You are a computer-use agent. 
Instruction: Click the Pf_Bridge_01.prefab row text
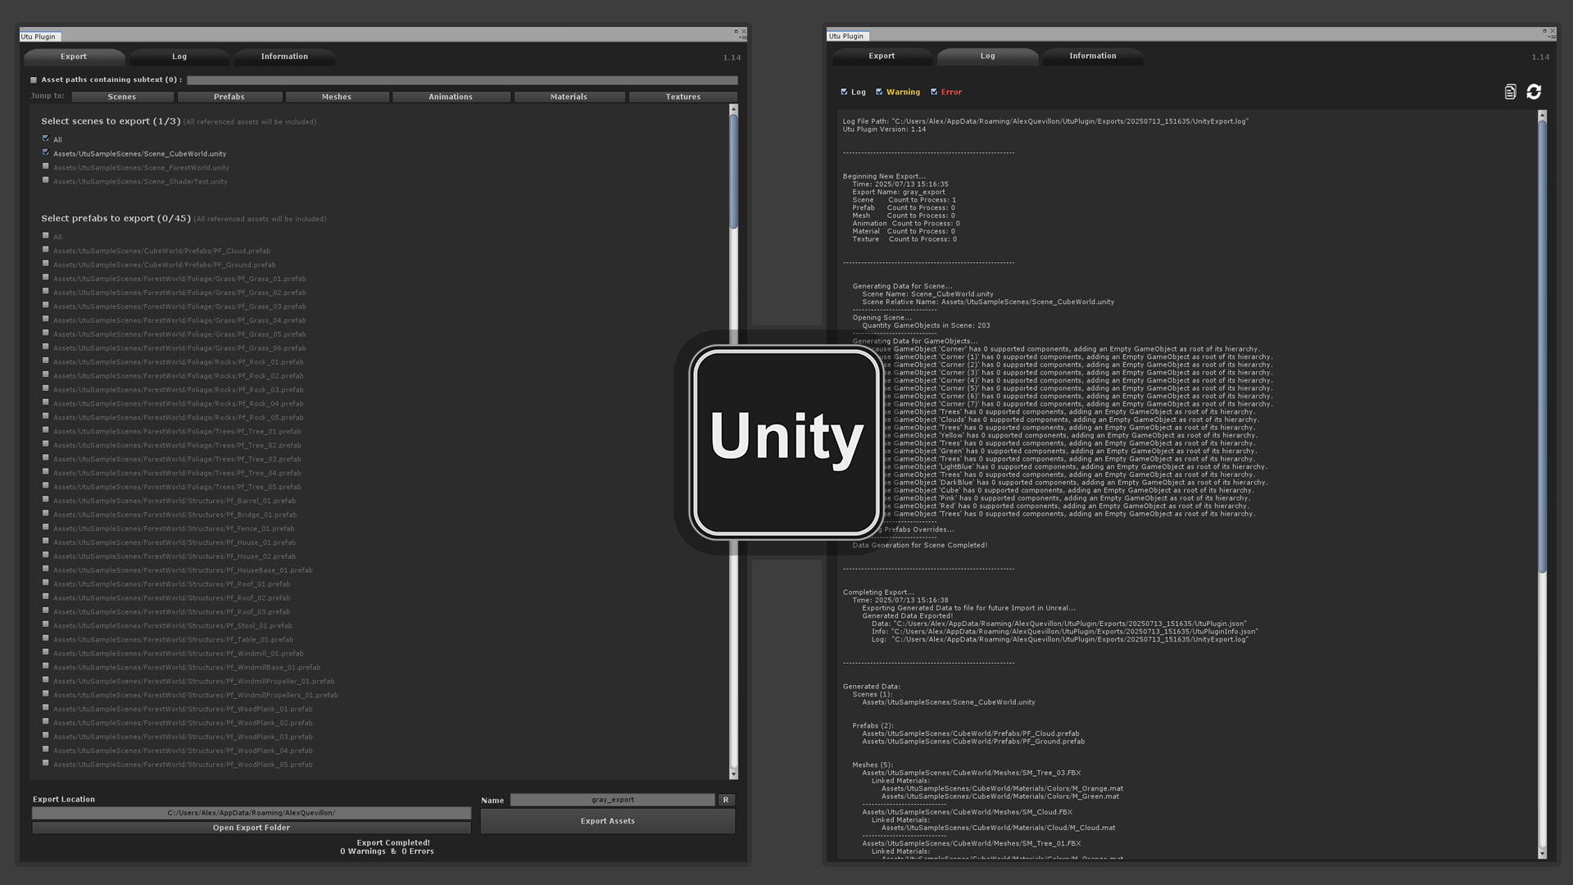click(175, 515)
